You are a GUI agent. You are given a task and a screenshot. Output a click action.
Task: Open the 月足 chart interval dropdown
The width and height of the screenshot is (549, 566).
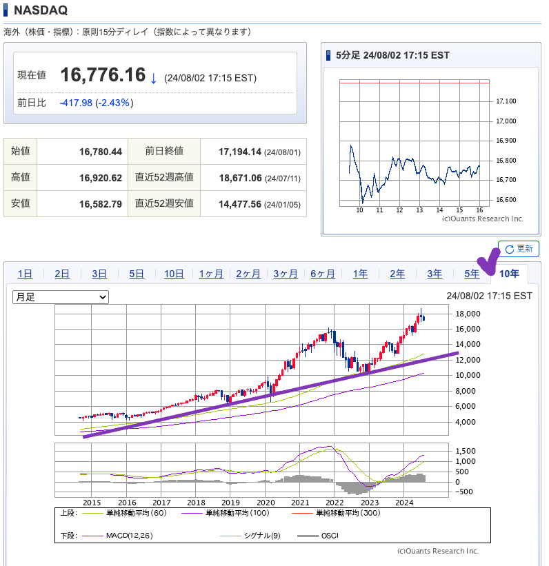pyautogui.click(x=60, y=297)
